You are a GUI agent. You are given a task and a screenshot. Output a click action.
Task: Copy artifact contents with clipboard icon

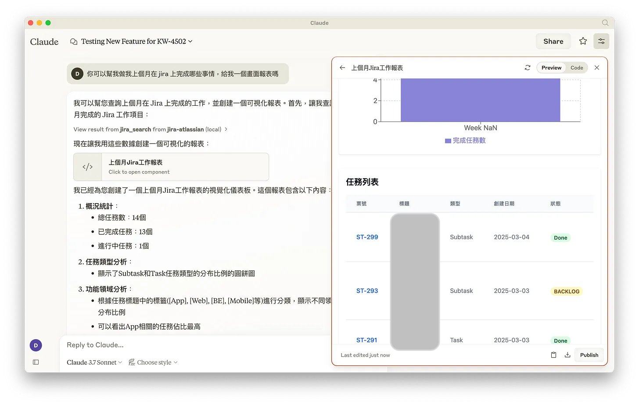click(553, 355)
